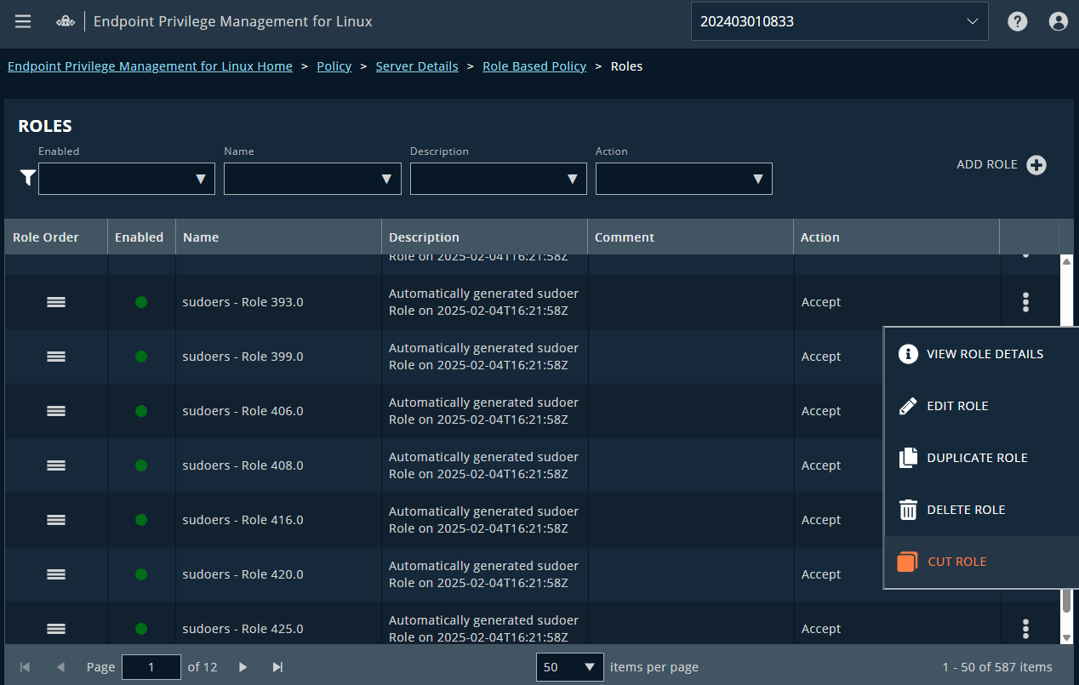Click scrollbar up arrow of roles table
This screenshot has height=685, width=1079.
coord(1066,261)
